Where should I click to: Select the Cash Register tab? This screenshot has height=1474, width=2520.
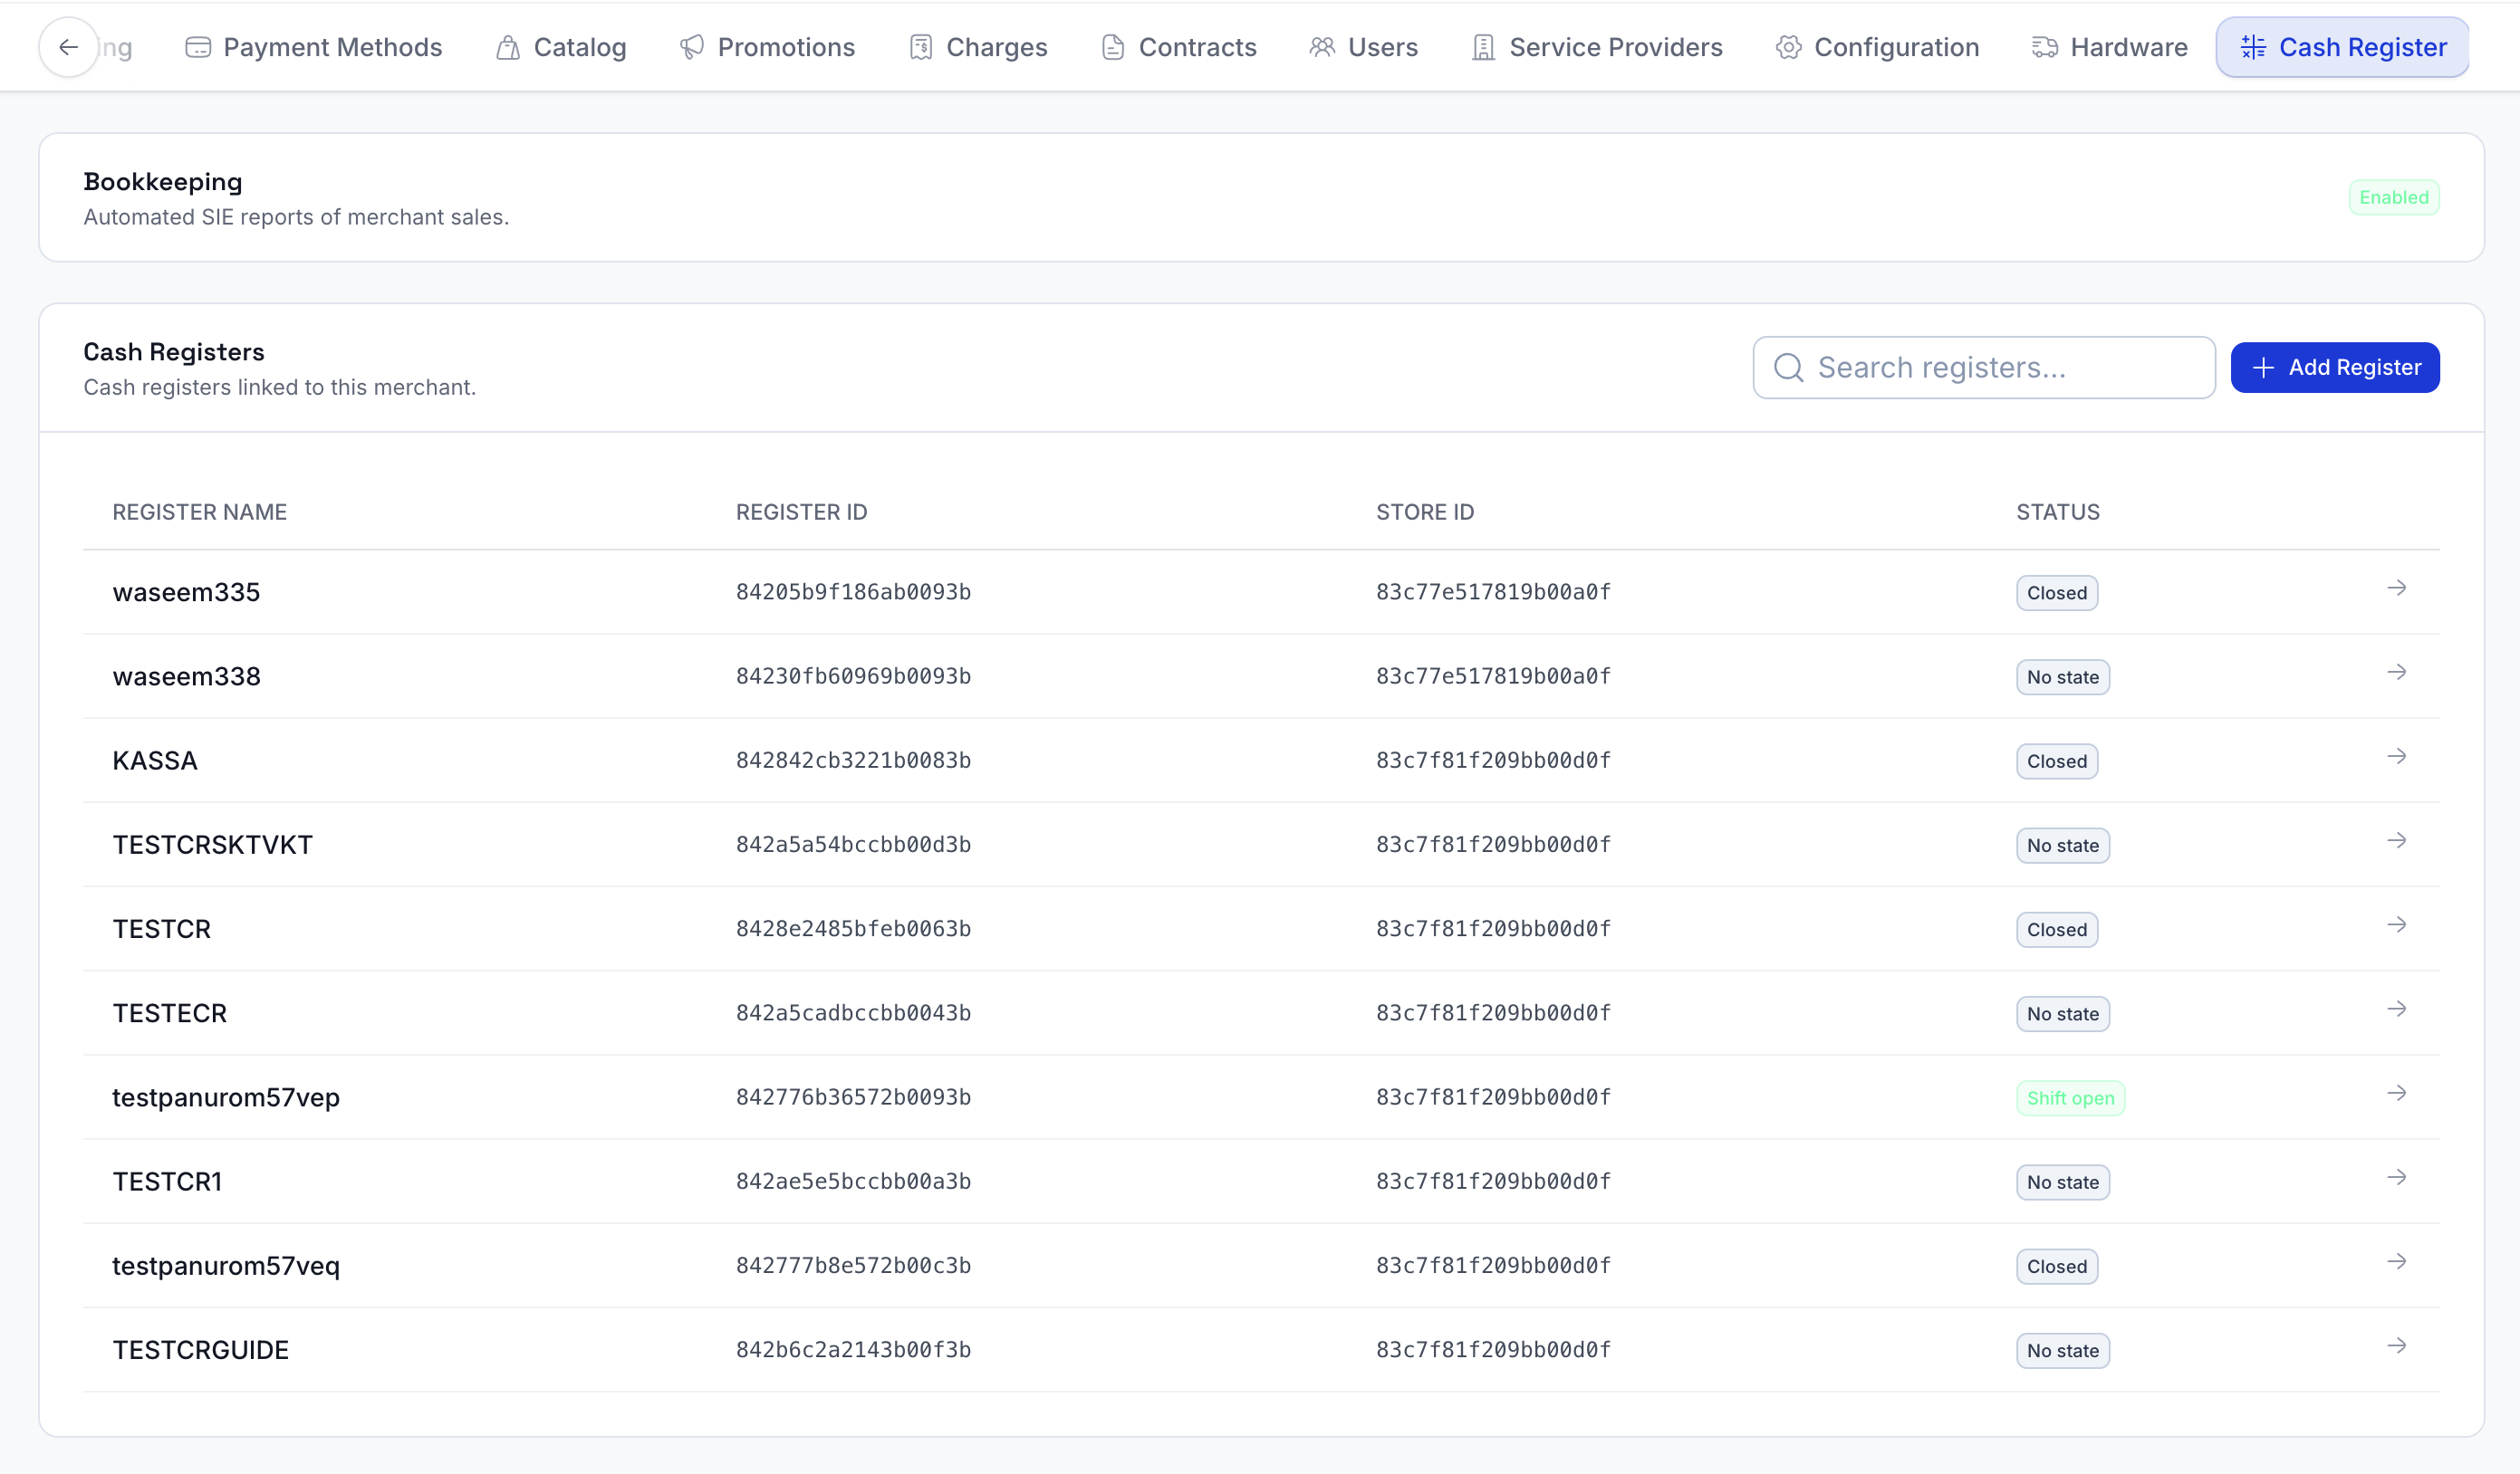point(2343,47)
